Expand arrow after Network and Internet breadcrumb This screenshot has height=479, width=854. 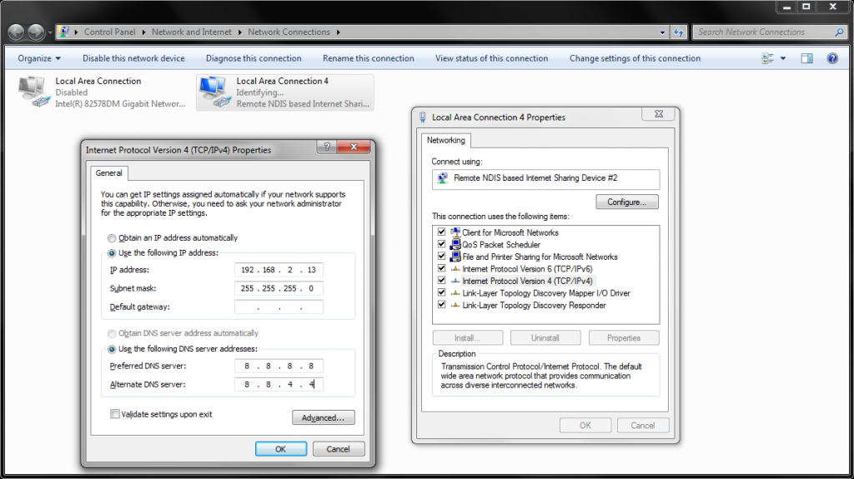coord(239,32)
